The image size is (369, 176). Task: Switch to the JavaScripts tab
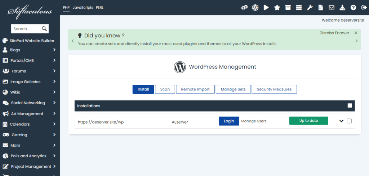click(83, 8)
